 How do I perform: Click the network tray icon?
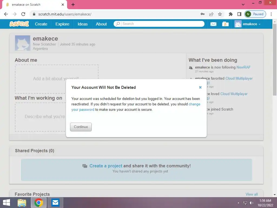tap(245, 203)
